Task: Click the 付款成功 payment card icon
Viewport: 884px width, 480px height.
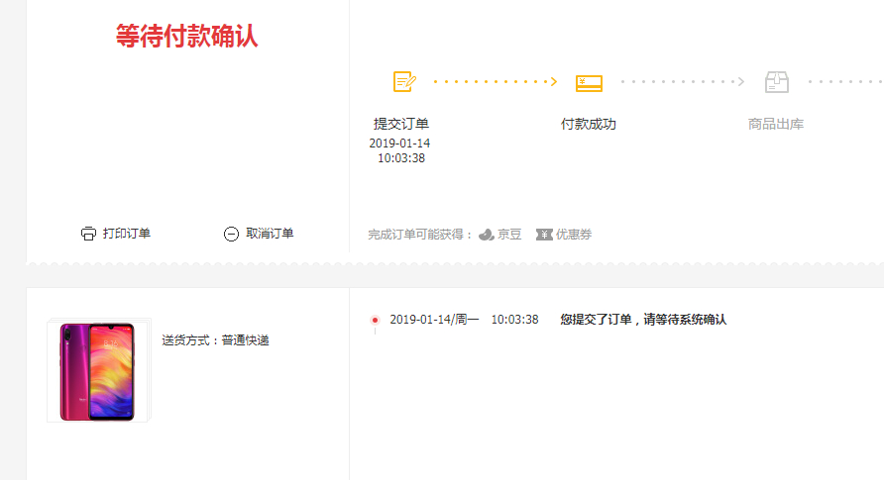Action: click(x=589, y=83)
